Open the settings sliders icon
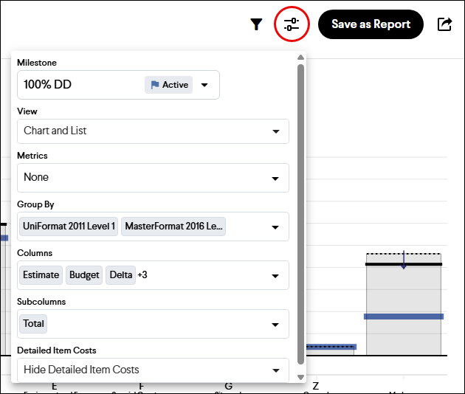 pos(292,24)
